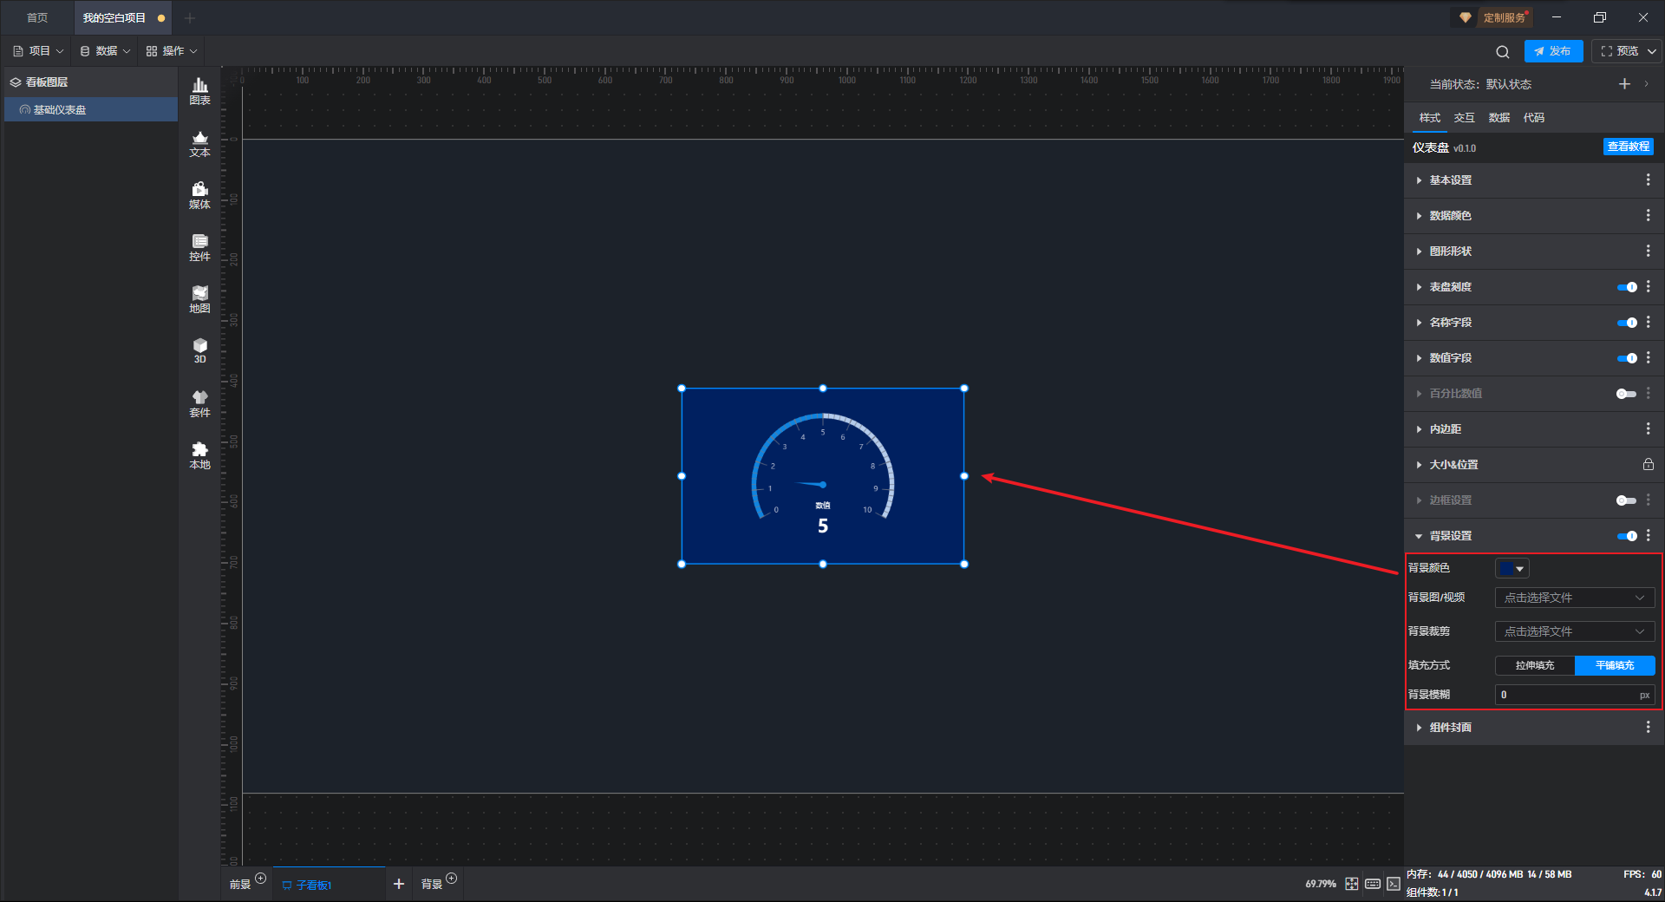
Task: Go to the 首页 home tab
Action: coord(37,17)
